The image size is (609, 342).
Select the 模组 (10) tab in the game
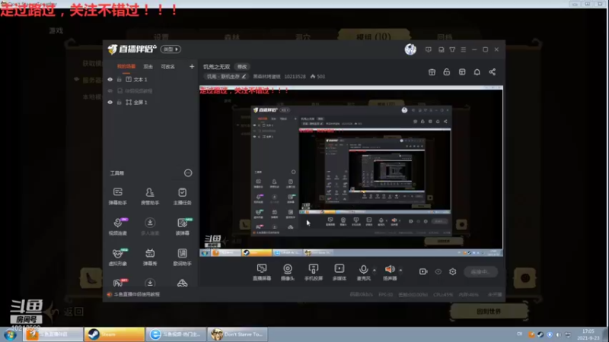(373, 36)
